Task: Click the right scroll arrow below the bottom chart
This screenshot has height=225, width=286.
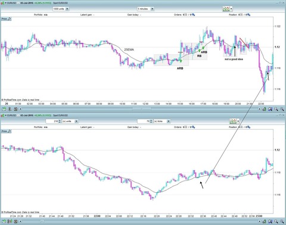Action: point(260,221)
